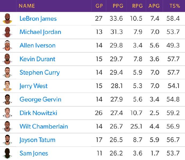Open the LeBron James player link
This screenshot has width=185, height=160.
[38, 19]
